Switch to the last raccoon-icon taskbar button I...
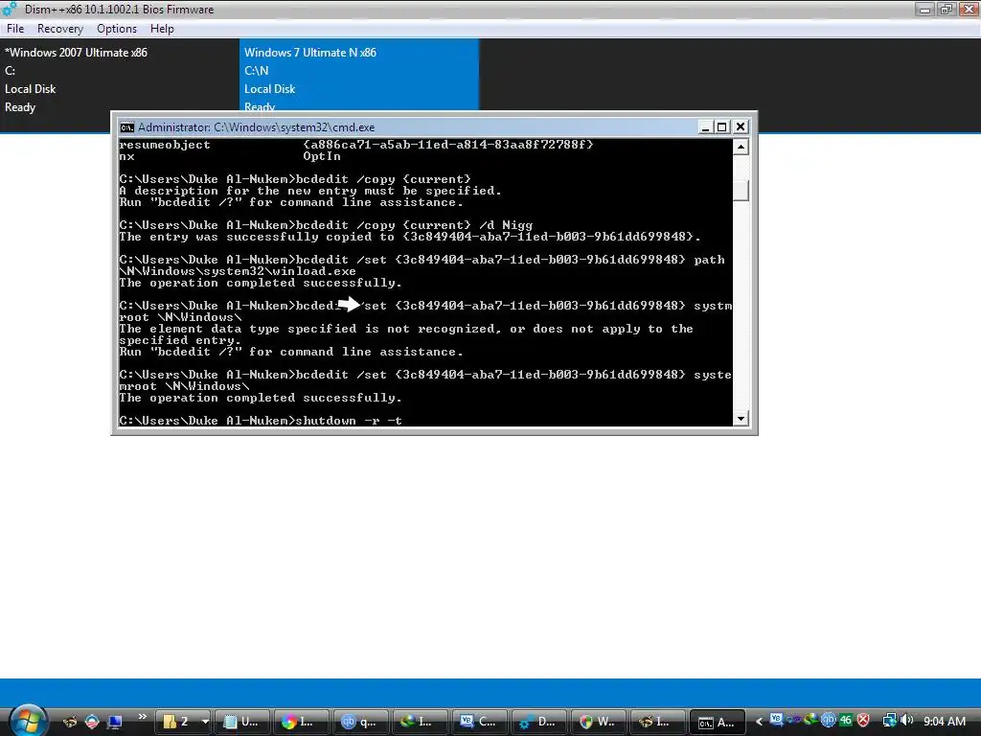The image size is (981, 736). [657, 722]
